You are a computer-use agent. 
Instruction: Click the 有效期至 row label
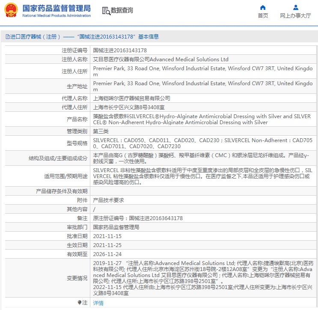pos(77,254)
